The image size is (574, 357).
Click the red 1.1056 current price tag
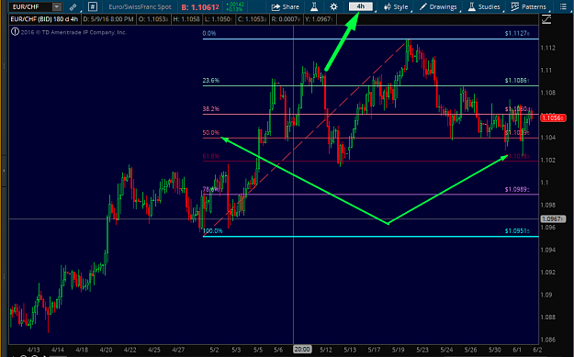pos(553,117)
